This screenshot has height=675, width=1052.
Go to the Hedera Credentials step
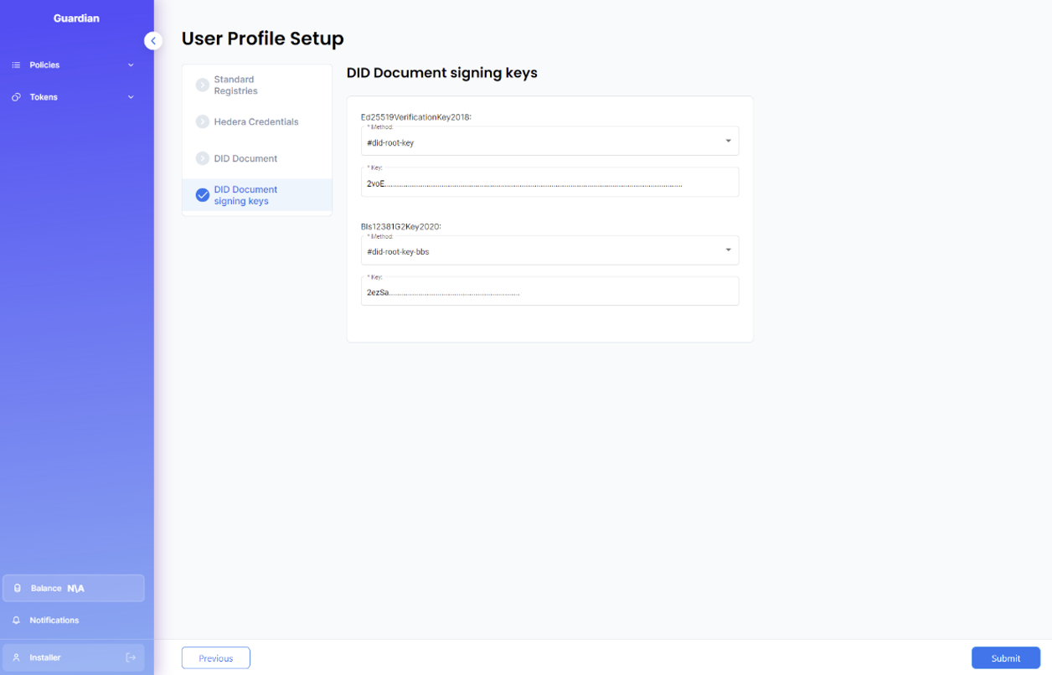(255, 121)
